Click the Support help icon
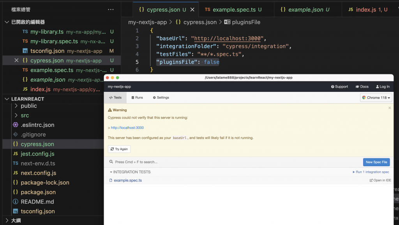 tap(333, 87)
